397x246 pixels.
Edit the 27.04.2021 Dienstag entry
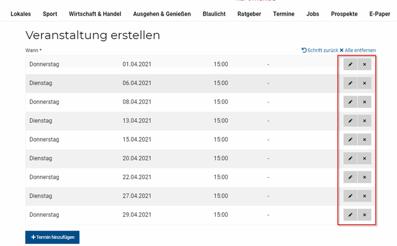(350, 196)
